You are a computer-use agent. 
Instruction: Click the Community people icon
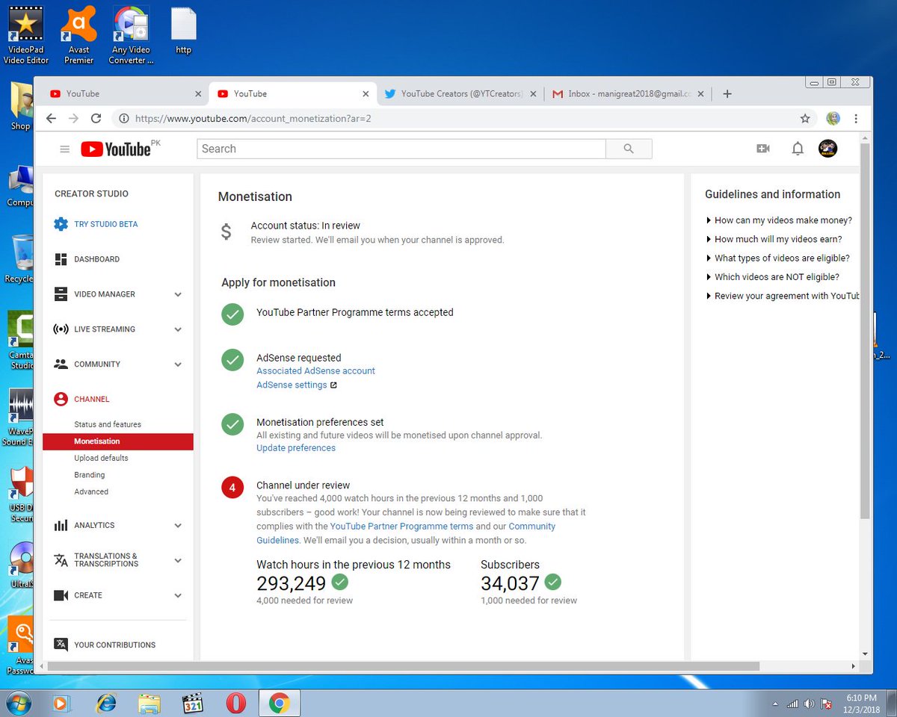pos(61,364)
